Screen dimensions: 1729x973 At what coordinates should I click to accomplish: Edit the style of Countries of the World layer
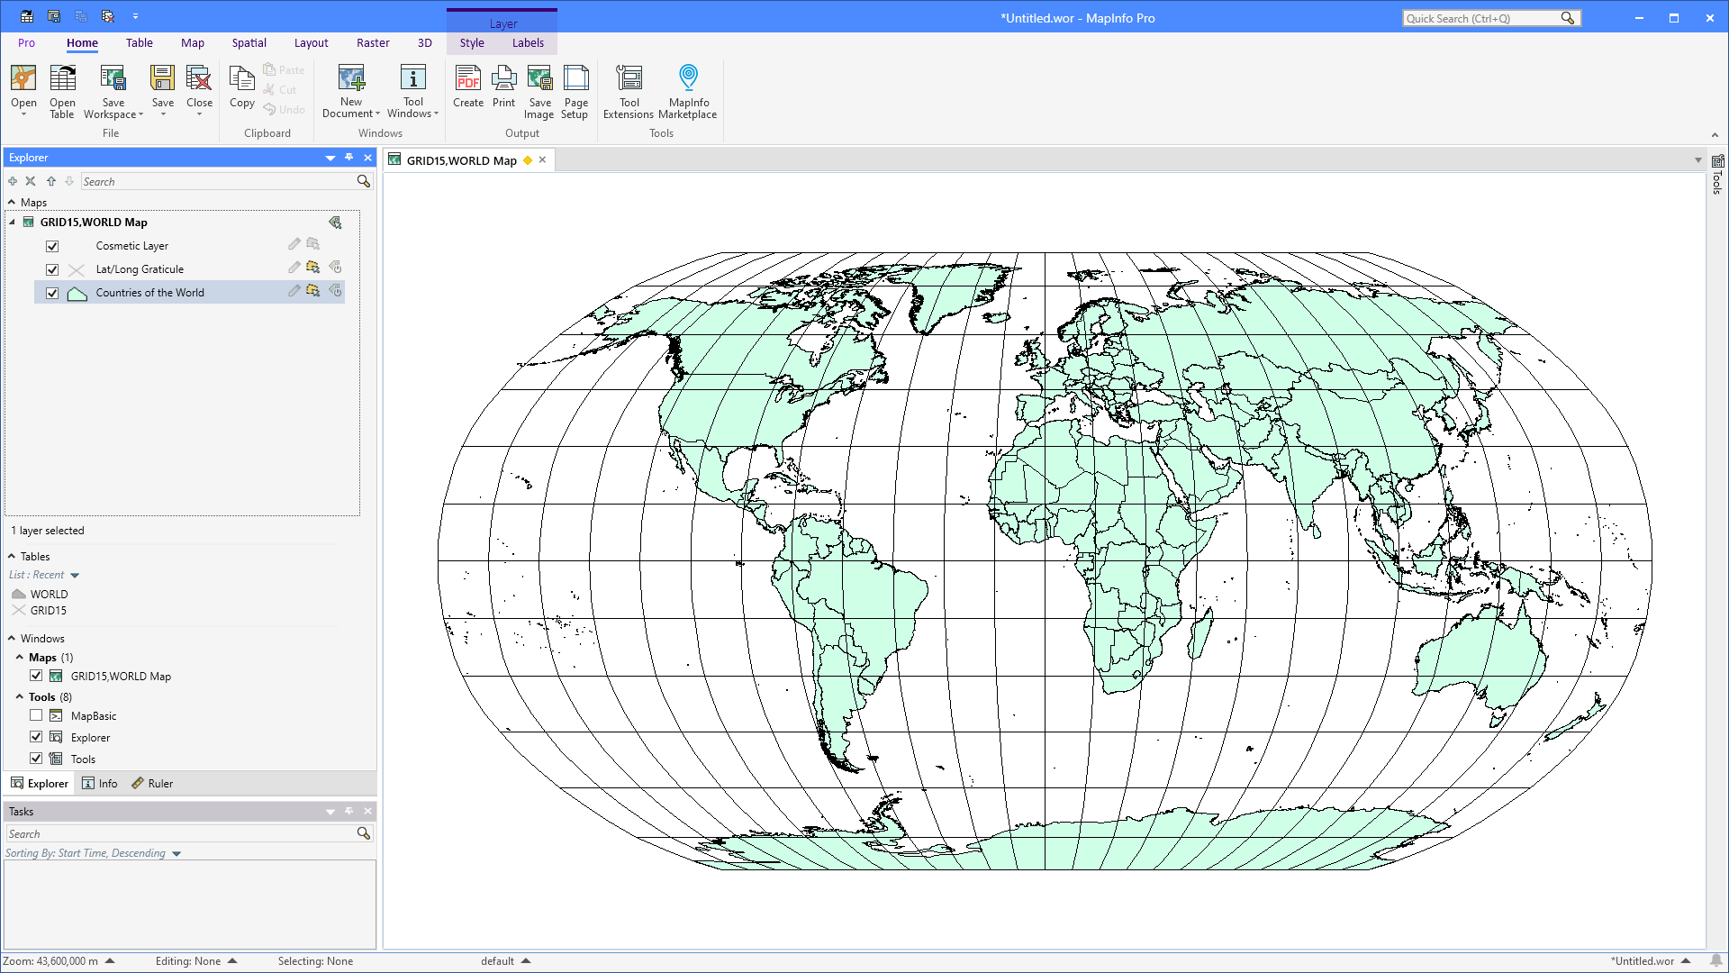[294, 291]
